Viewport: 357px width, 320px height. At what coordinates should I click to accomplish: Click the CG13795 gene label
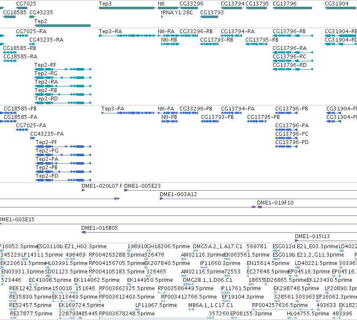pyautogui.click(x=257, y=4)
